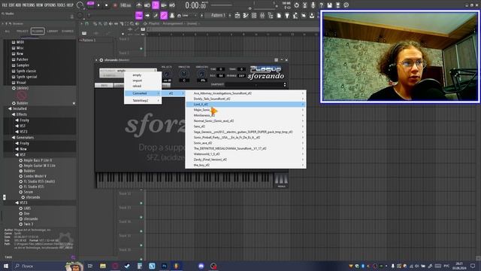Open the FILE menu
Viewport: 481px width, 271px height.
click(x=5, y=5)
